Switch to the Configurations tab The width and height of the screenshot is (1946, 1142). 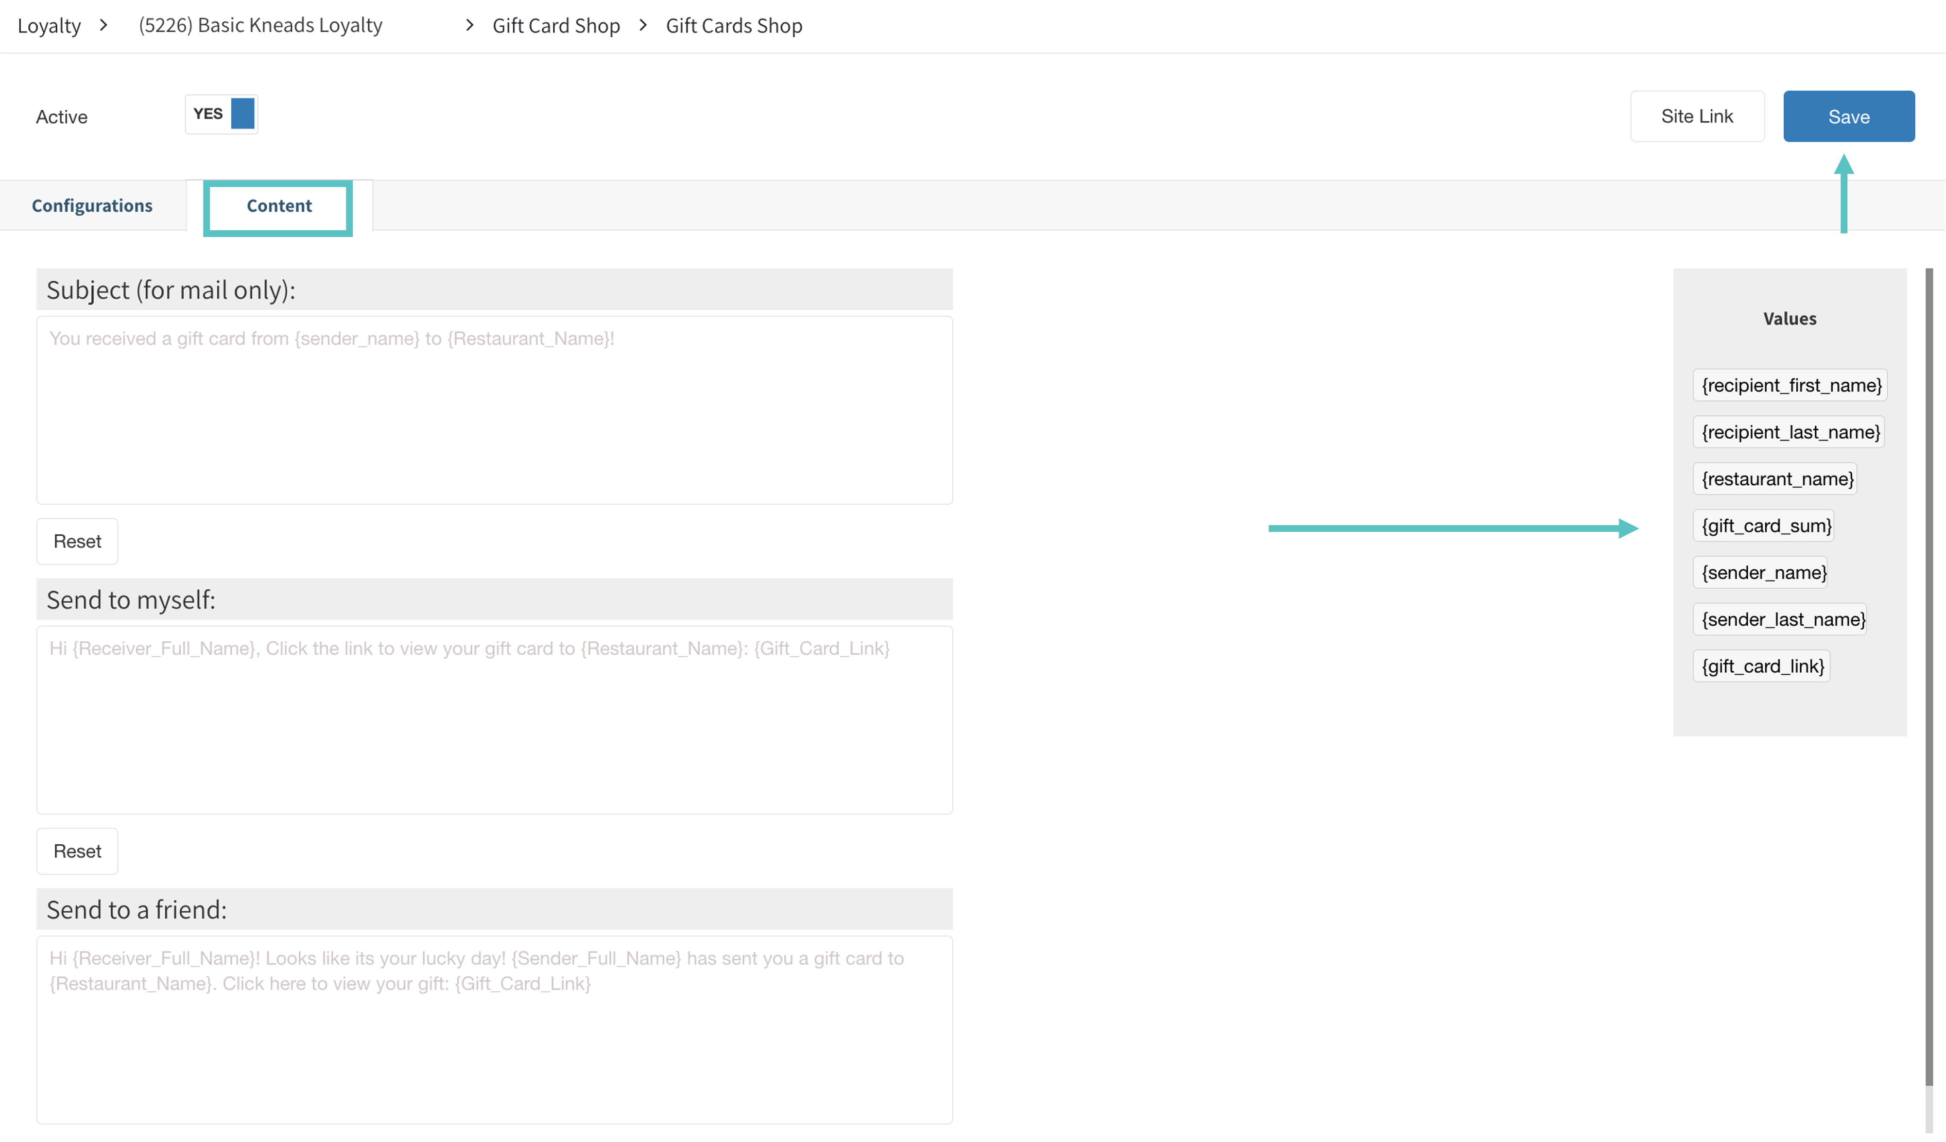coord(92,205)
